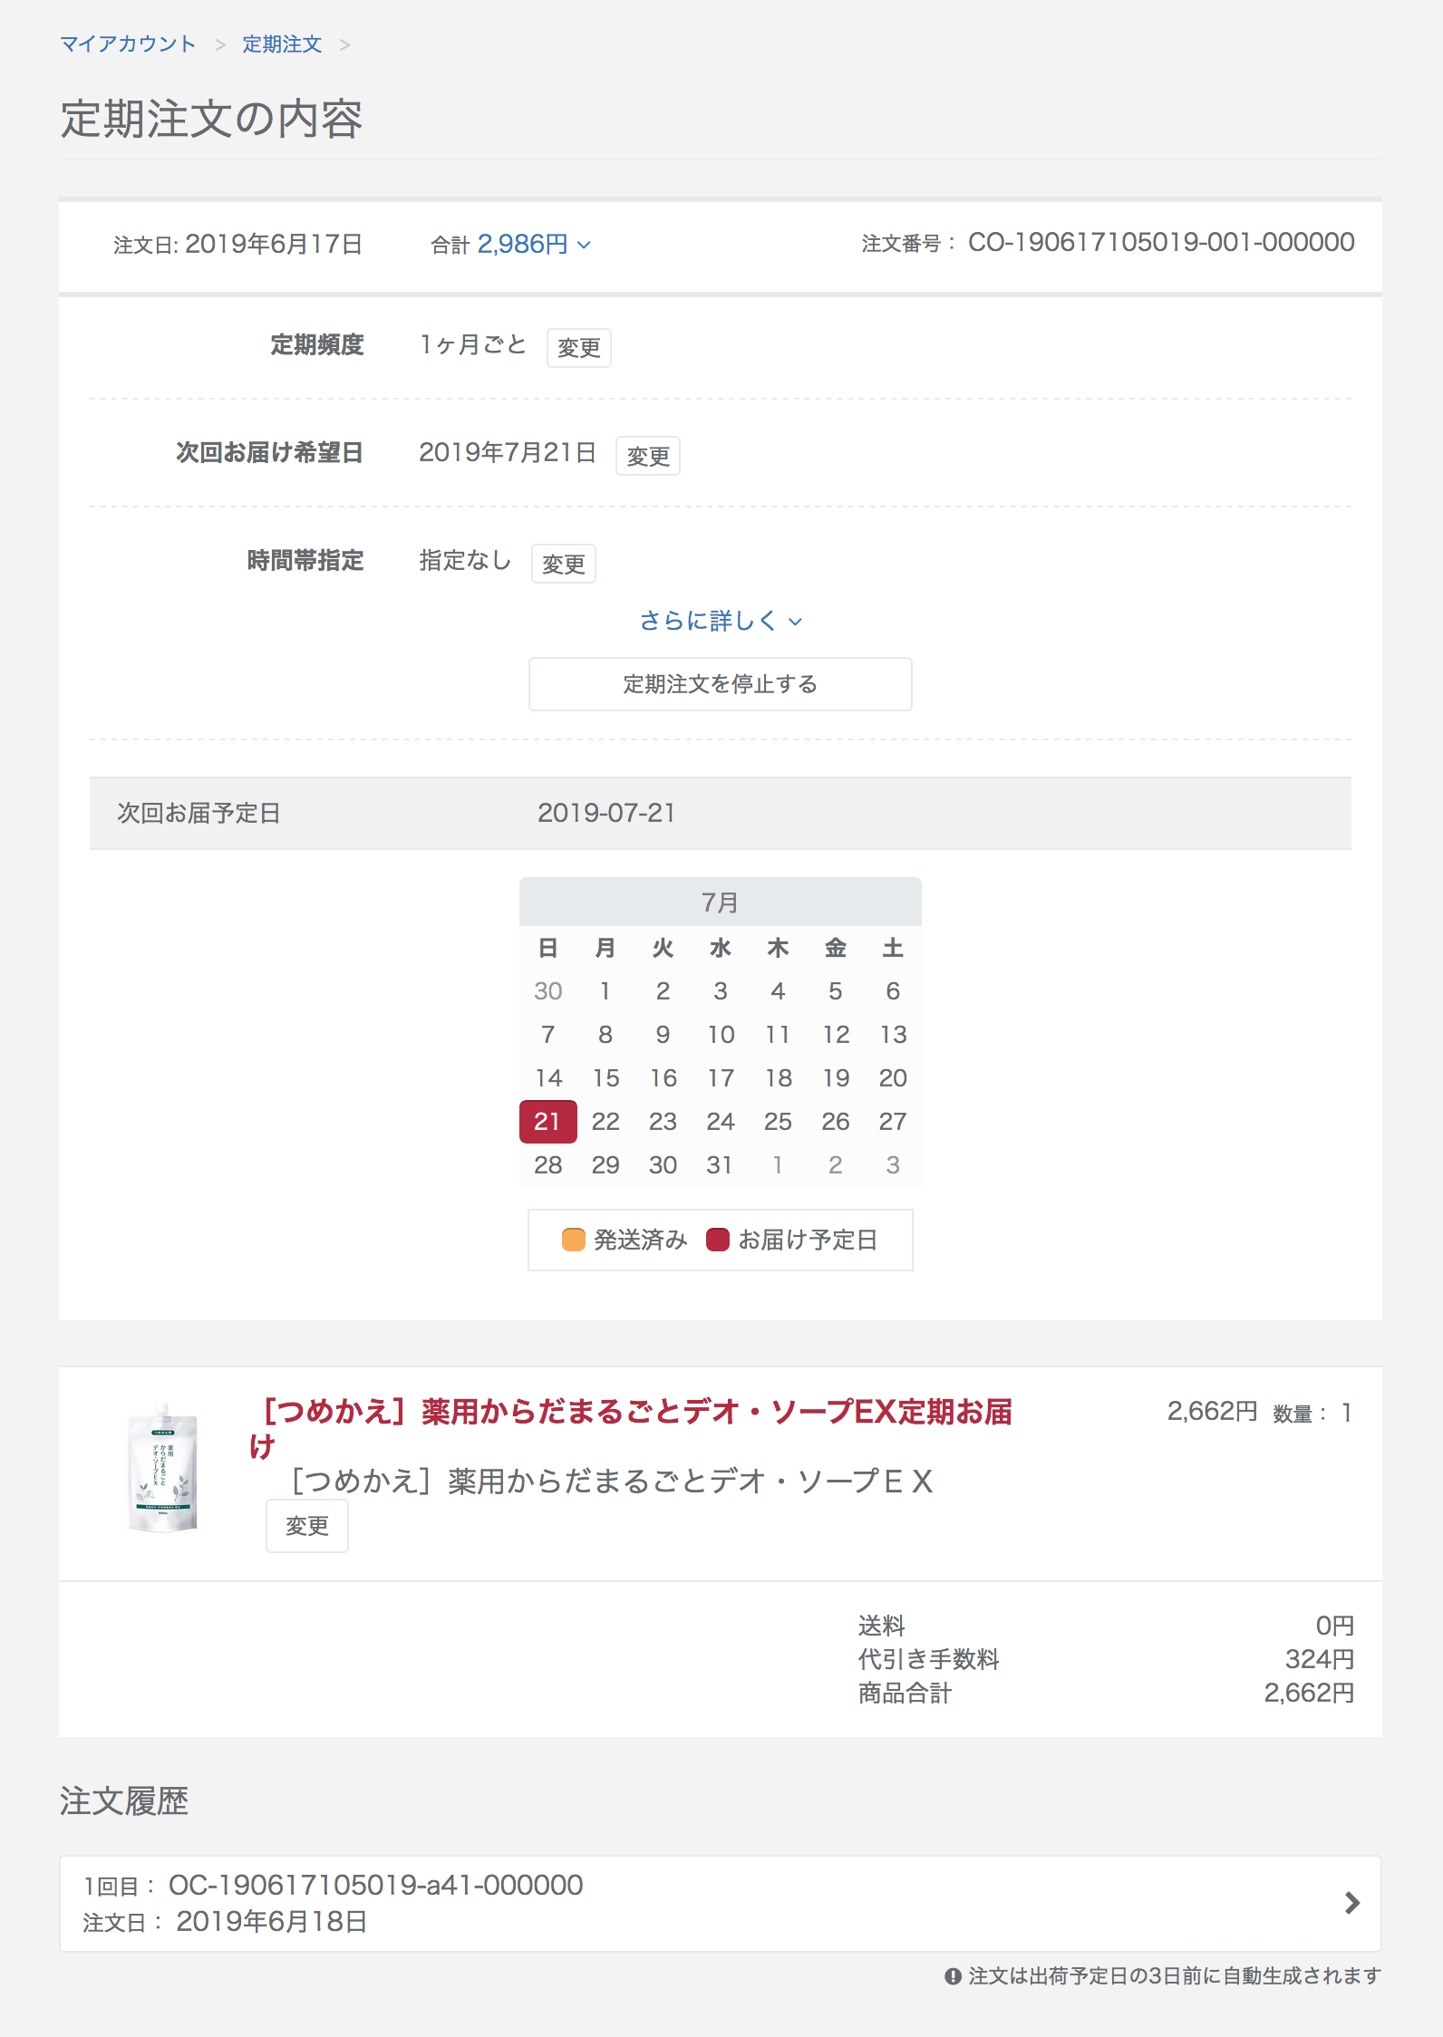
Task: Open order OC-190617105019-a41-000000 history row
Action: pyautogui.click(x=721, y=1903)
